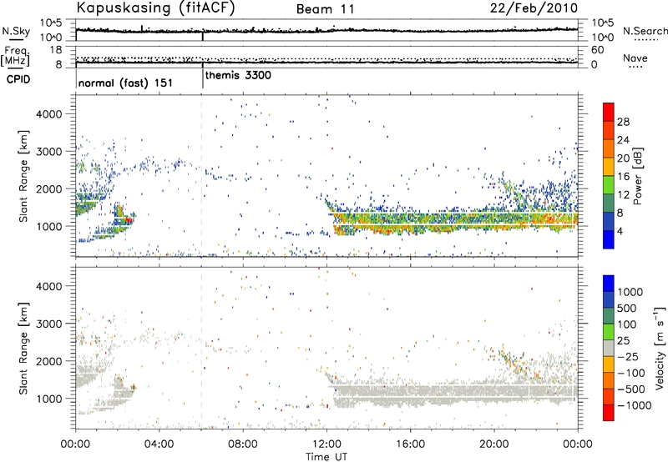Click the Kapuskasing (fitACF) title
The width and height of the screenshot is (668, 462).
155,8
